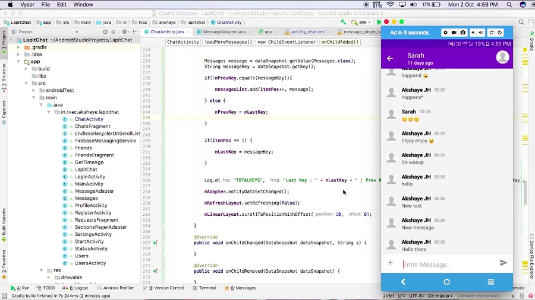Open Vysor settings gear icon
Screen dimensions: 535x300
pos(445,33)
